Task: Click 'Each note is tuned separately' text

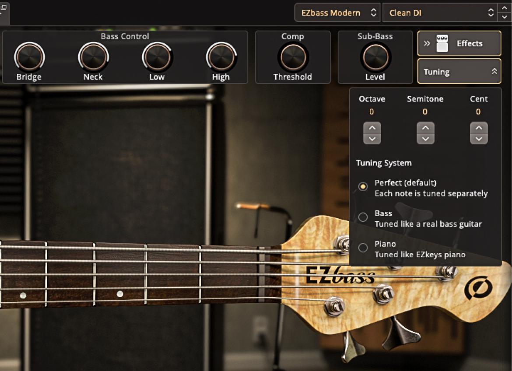Action: click(431, 193)
